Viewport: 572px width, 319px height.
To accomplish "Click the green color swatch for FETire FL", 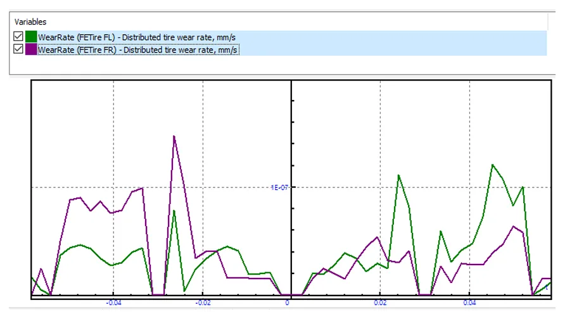I will click(30, 37).
